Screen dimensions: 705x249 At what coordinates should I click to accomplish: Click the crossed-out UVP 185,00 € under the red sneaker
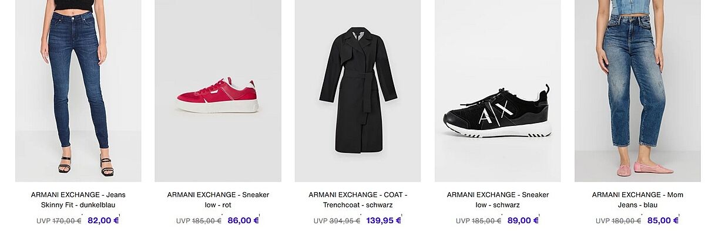tap(206, 221)
